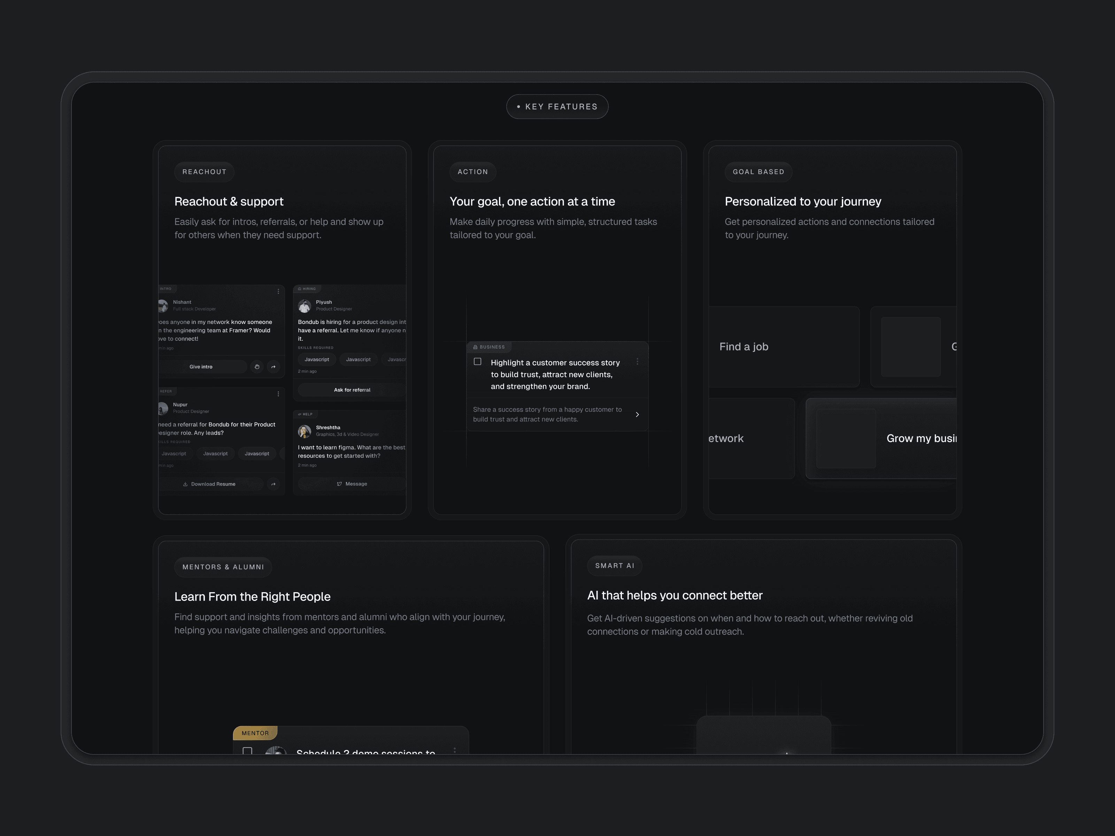
Task: Click Piyush's profile avatar
Action: pyautogui.click(x=305, y=306)
